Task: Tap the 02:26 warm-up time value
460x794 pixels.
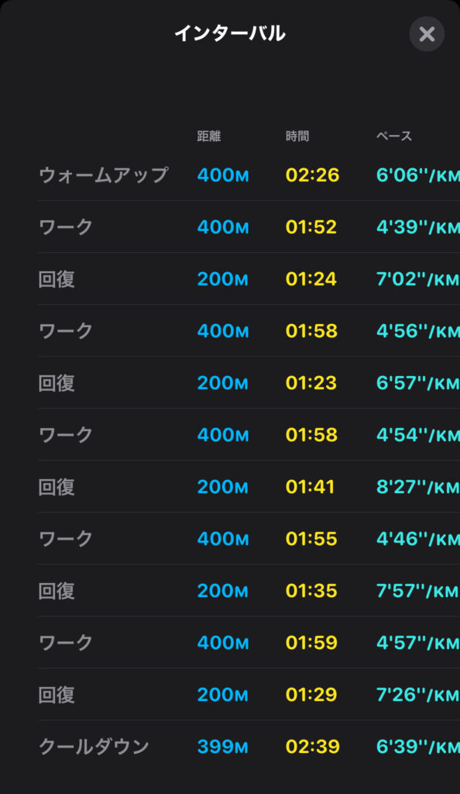Action: coord(312,175)
